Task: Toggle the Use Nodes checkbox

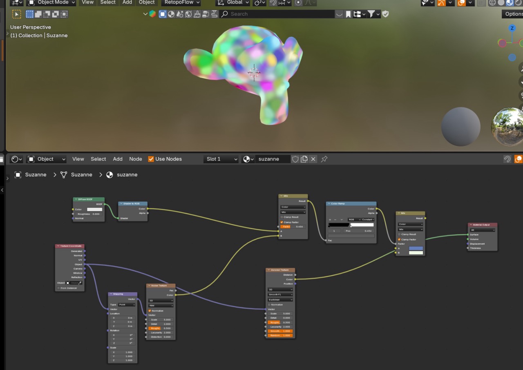Action: point(151,159)
